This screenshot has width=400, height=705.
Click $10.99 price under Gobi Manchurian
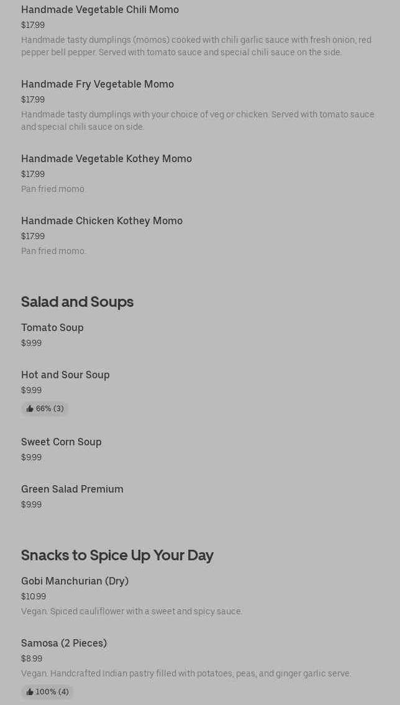point(34,597)
